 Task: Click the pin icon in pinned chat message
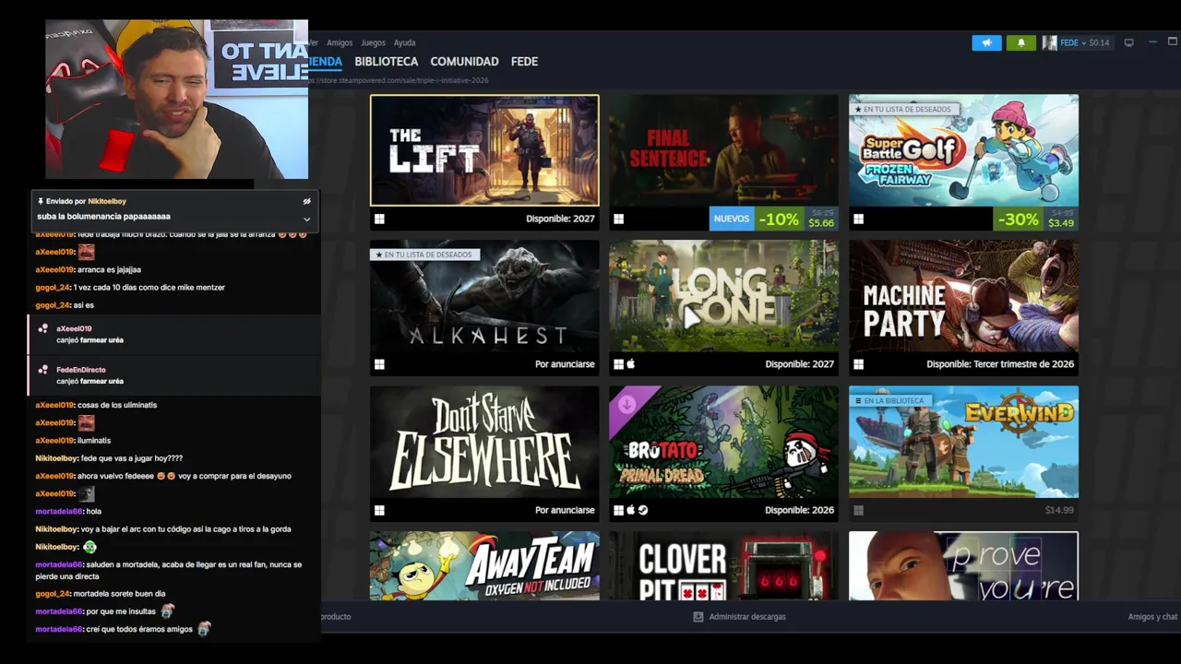[41, 201]
